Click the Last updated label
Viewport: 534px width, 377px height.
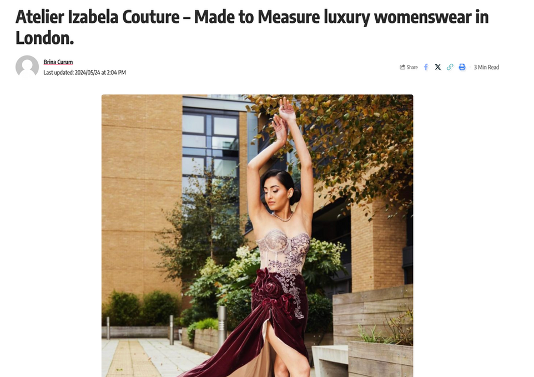click(x=59, y=73)
